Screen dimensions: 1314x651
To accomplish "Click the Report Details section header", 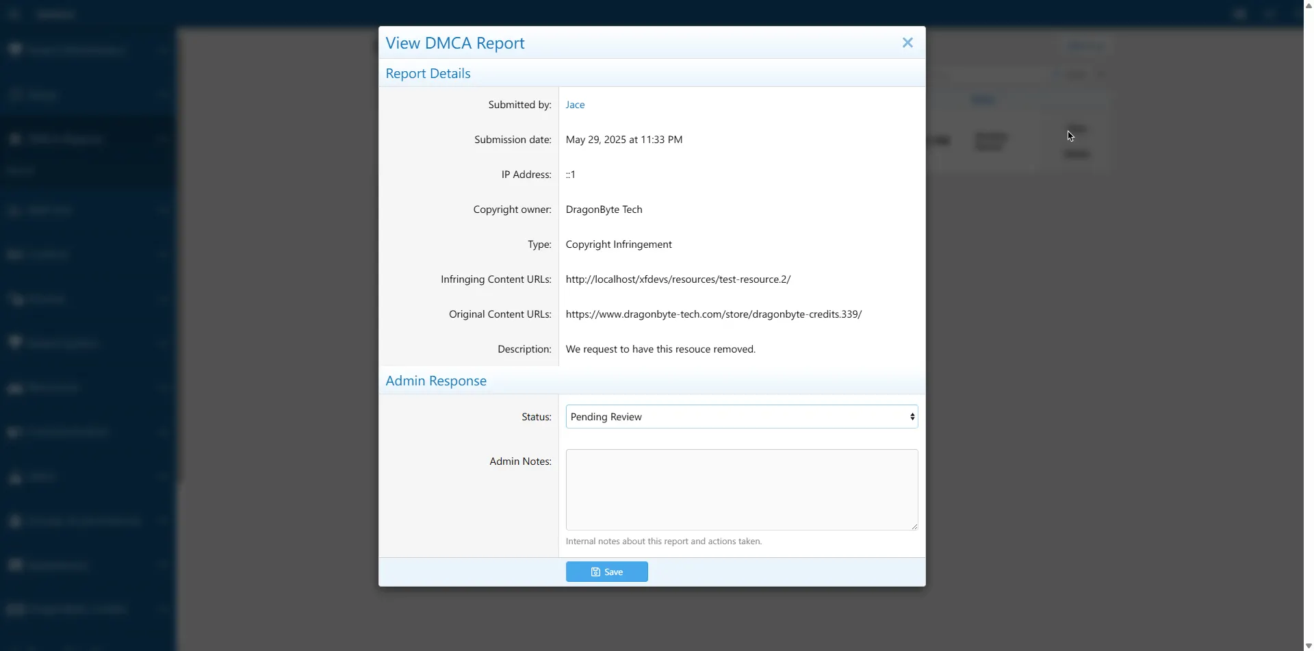I will [x=428, y=73].
